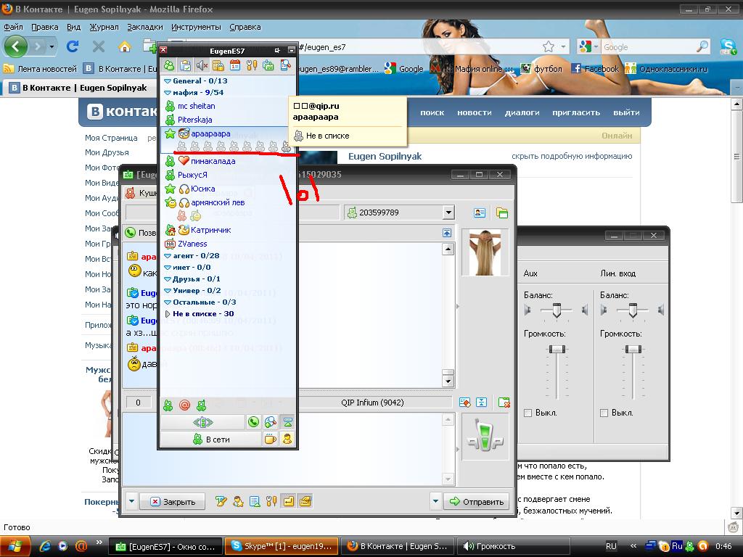743x557 pixels.
Task: Click the Отправить button to send message
Action: coord(477,502)
